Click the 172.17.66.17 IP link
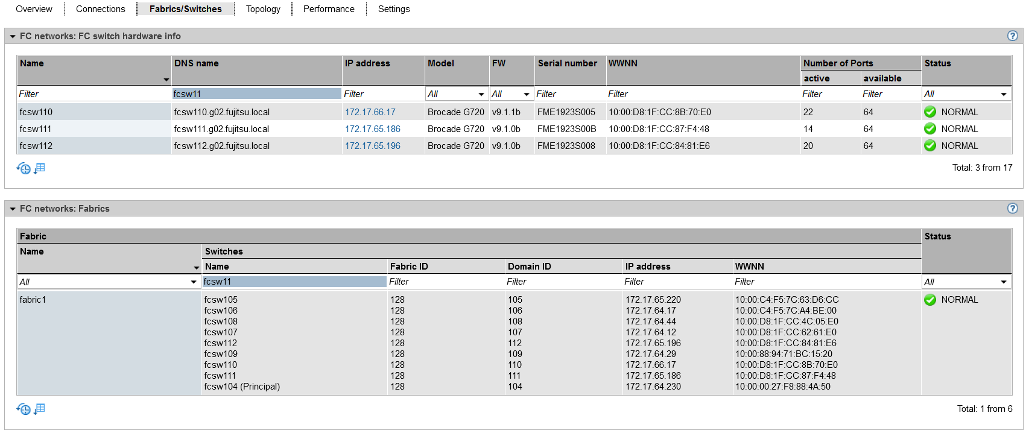Screen dimensions: 1026x433 [370, 112]
